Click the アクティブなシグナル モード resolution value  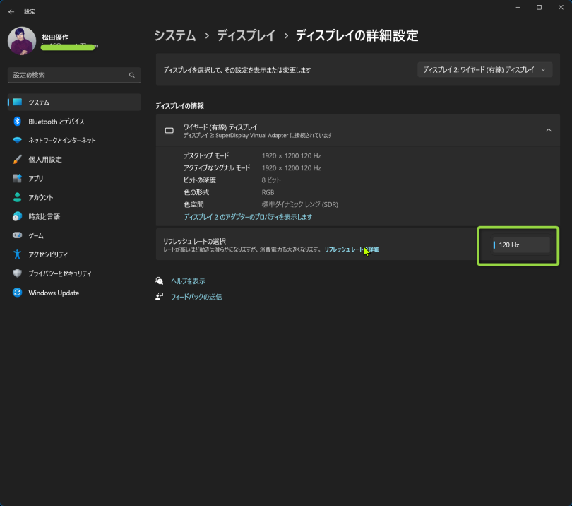292,168
